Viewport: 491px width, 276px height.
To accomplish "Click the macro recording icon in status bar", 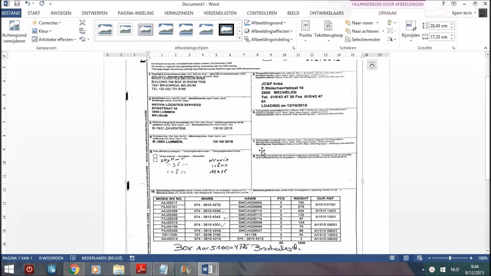I will (x=132, y=258).
